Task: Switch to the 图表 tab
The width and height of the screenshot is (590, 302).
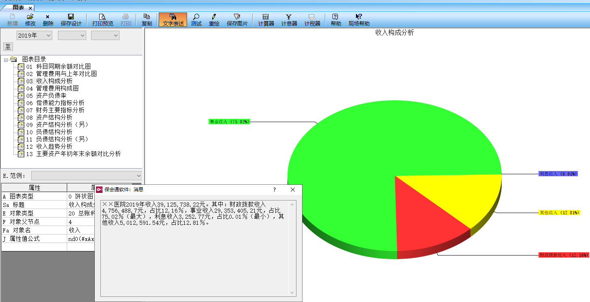Action: click(x=18, y=8)
